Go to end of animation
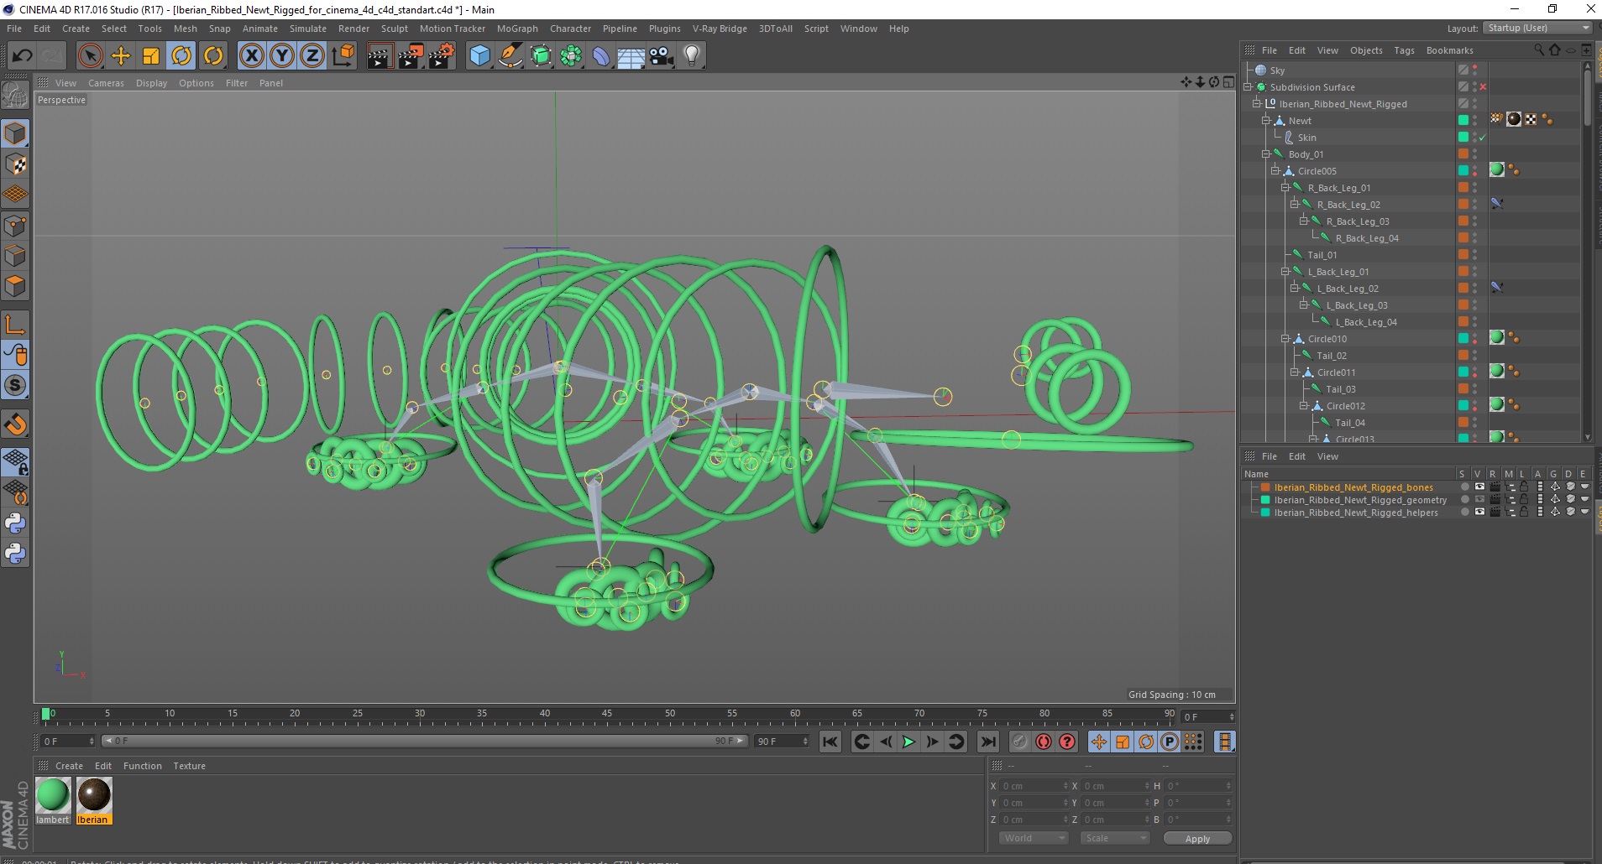This screenshot has width=1602, height=864. [988, 742]
